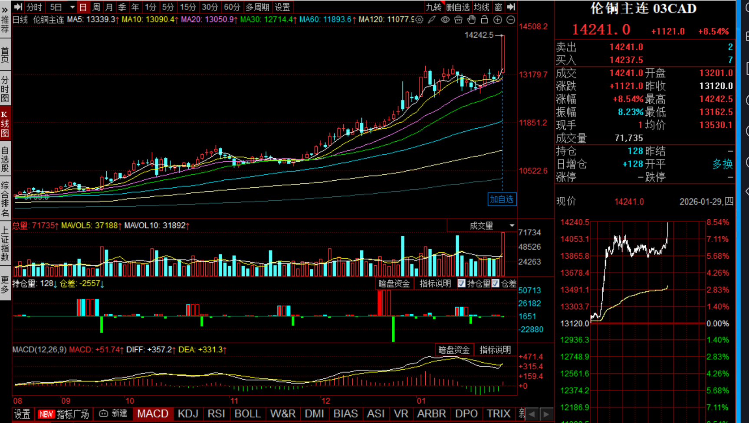Open the 分时图 sidebar item
The image size is (749, 423).
pyautogui.click(x=5, y=90)
